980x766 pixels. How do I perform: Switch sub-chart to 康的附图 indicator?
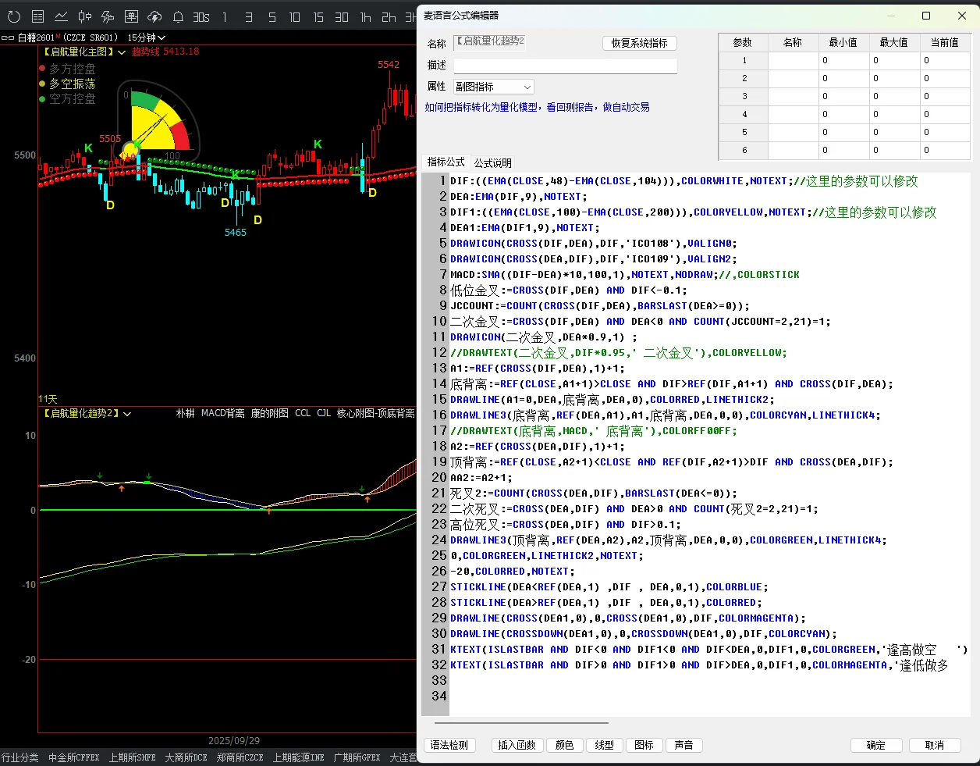[269, 413]
